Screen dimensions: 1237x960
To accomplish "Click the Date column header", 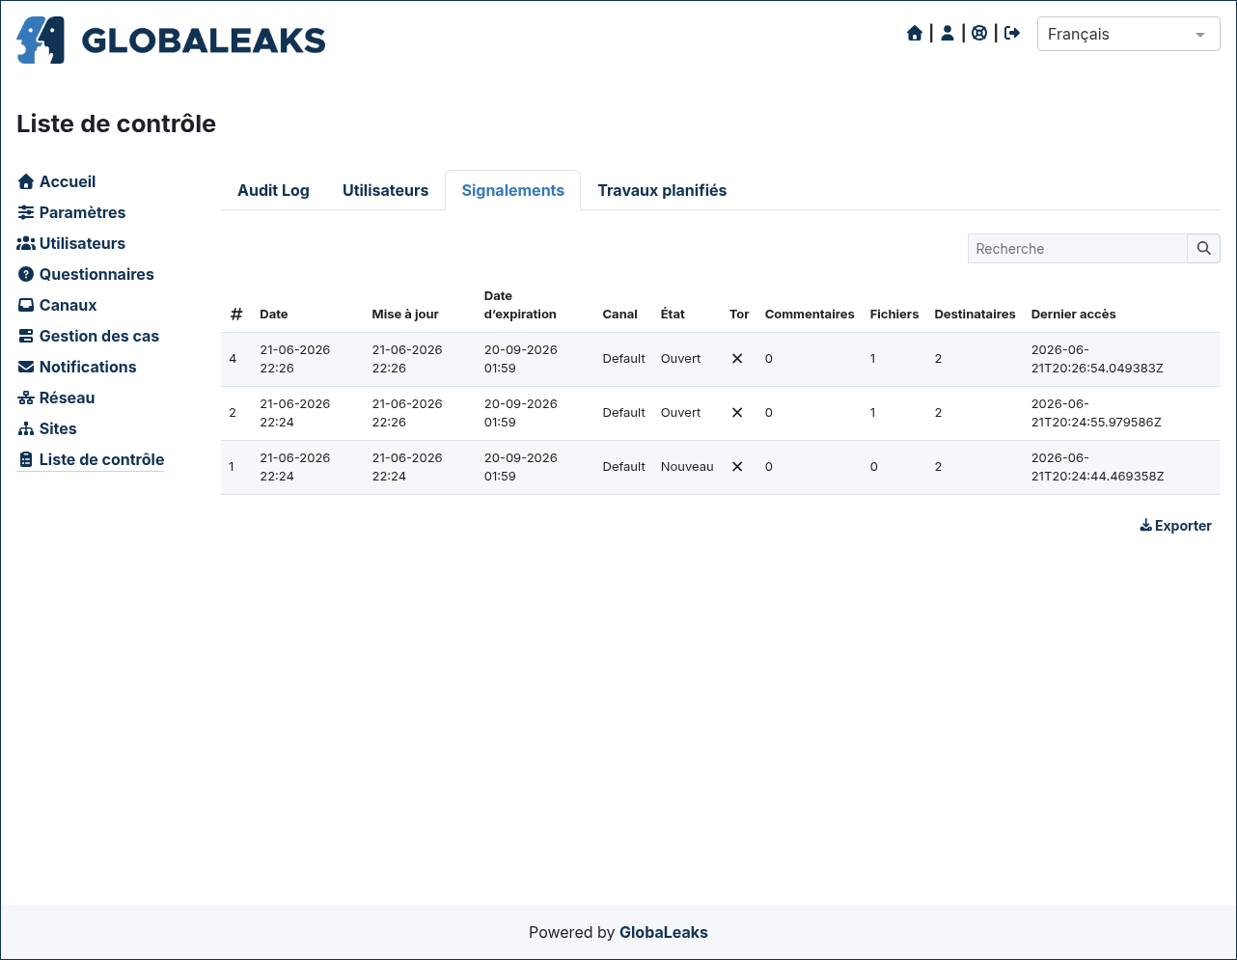I will [274, 314].
